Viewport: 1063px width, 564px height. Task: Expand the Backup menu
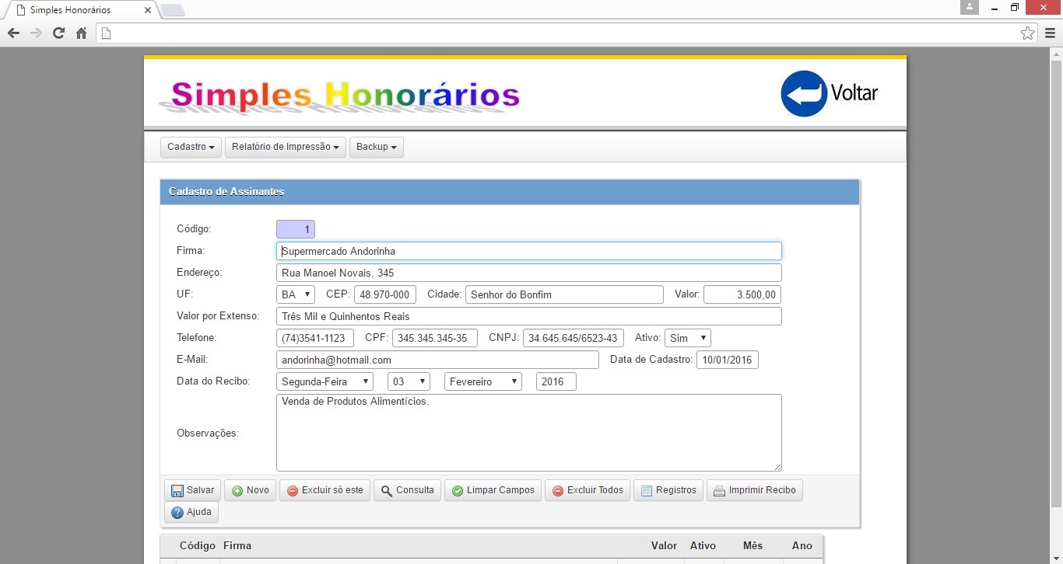click(376, 147)
